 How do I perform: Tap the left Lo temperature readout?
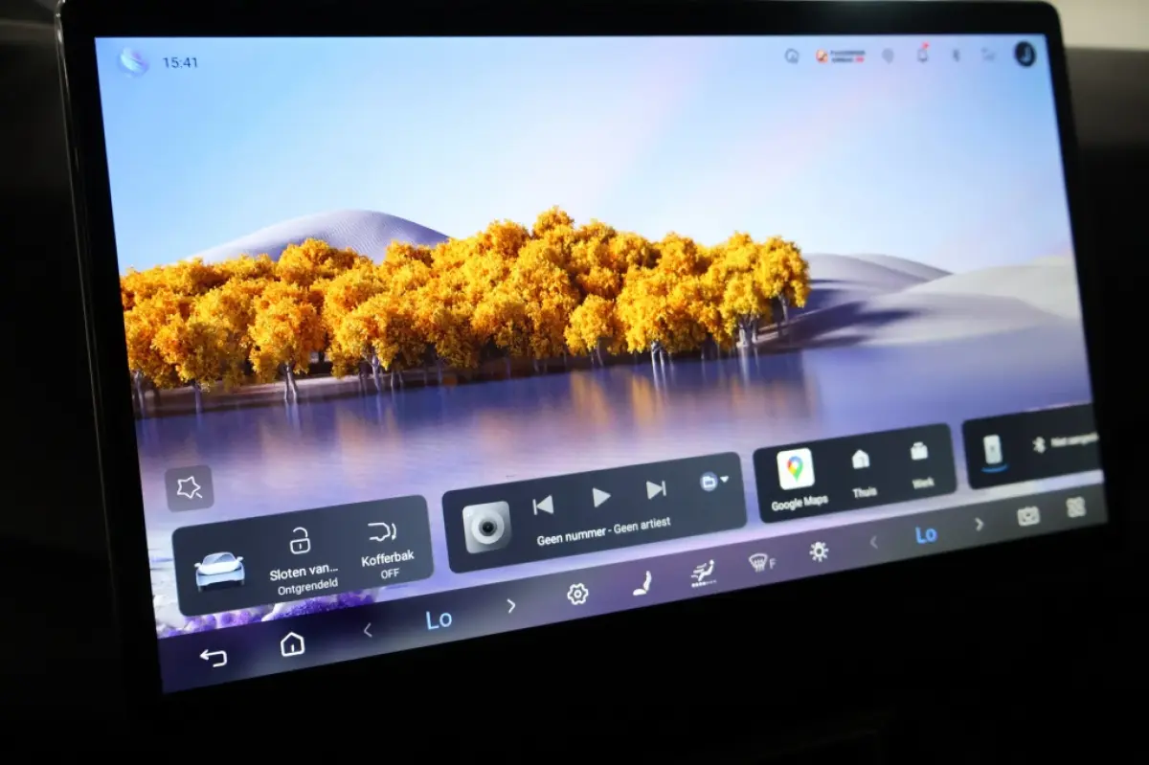(439, 619)
